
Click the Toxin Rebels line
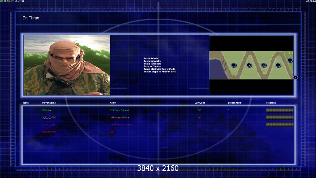[x=151, y=58]
